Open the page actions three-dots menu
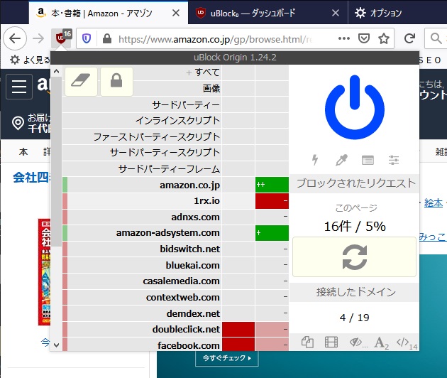447x378 pixels. coord(344,38)
